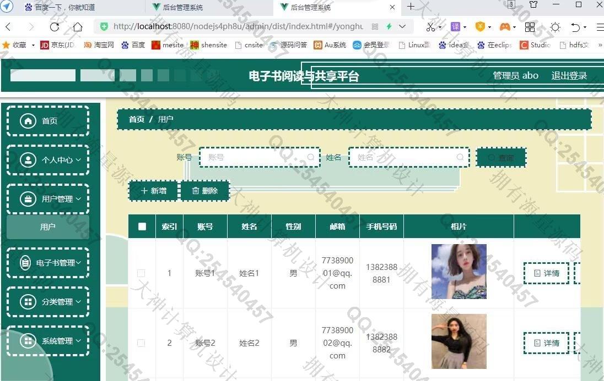Image resolution: width=604 pixels, height=381 pixels.
Task: Click the browser refresh icon
Action: click(54, 26)
